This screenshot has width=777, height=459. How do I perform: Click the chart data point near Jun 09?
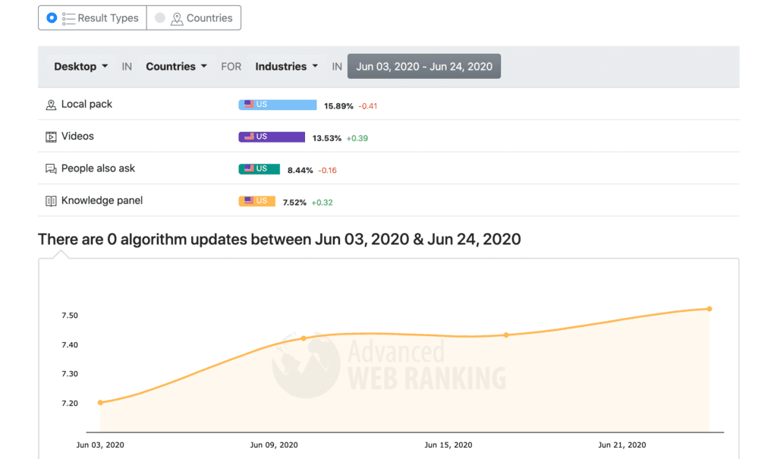point(304,338)
